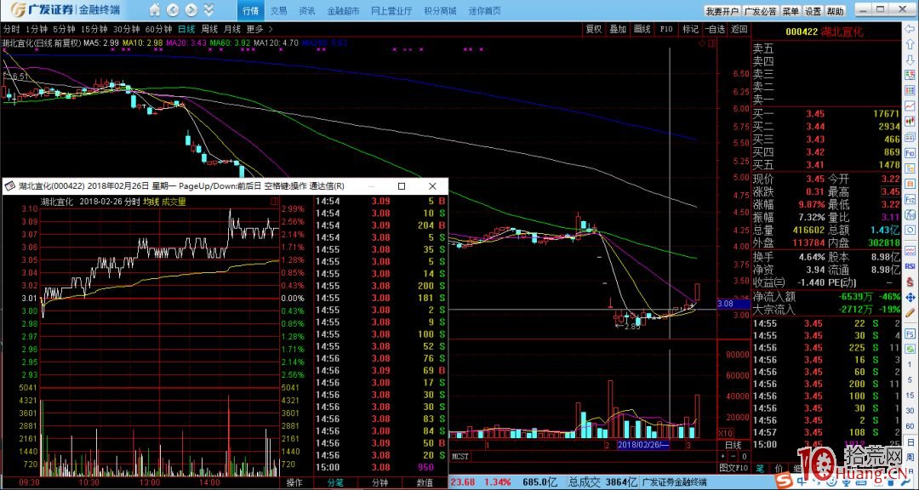The width and height of the screenshot is (919, 490).
Task: Click the MCST indicator label
Action: [x=460, y=455]
